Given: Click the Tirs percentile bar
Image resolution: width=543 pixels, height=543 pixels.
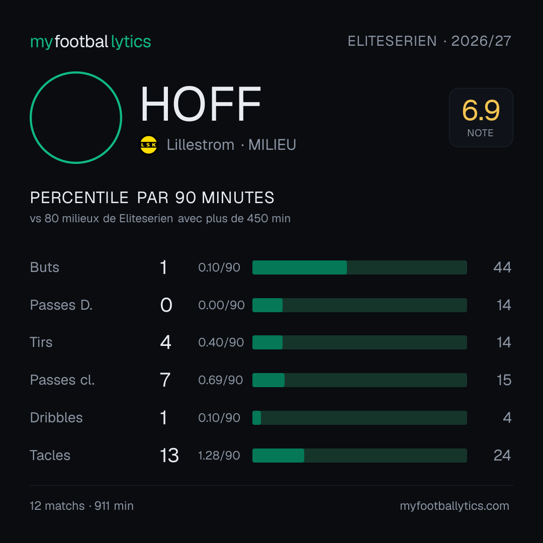Looking at the screenshot, I should click(x=359, y=342).
